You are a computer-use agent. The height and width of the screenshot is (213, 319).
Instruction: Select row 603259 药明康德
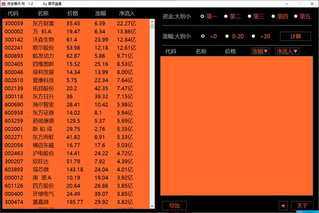pyautogui.click(x=76, y=121)
